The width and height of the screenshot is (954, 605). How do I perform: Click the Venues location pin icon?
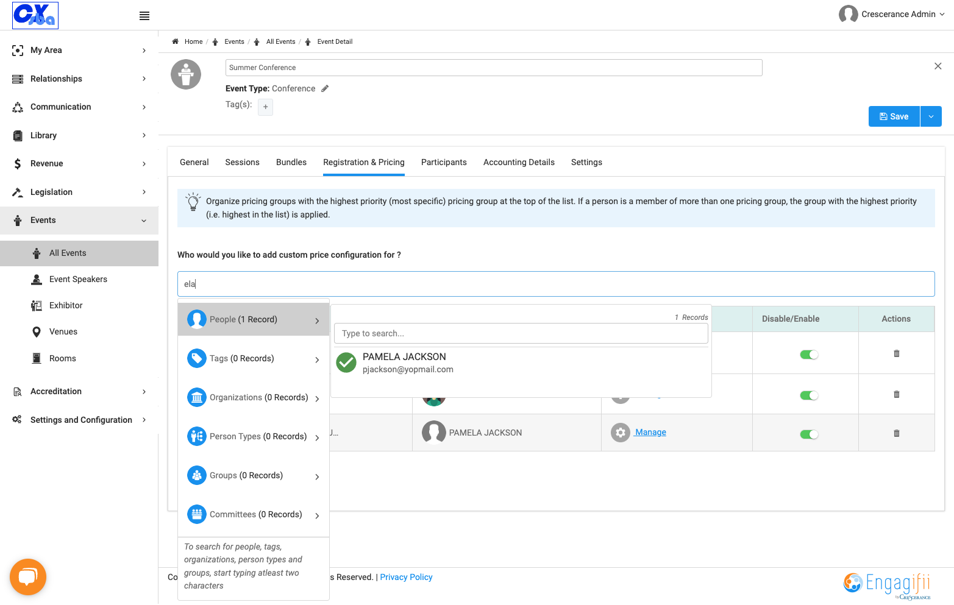(x=37, y=331)
